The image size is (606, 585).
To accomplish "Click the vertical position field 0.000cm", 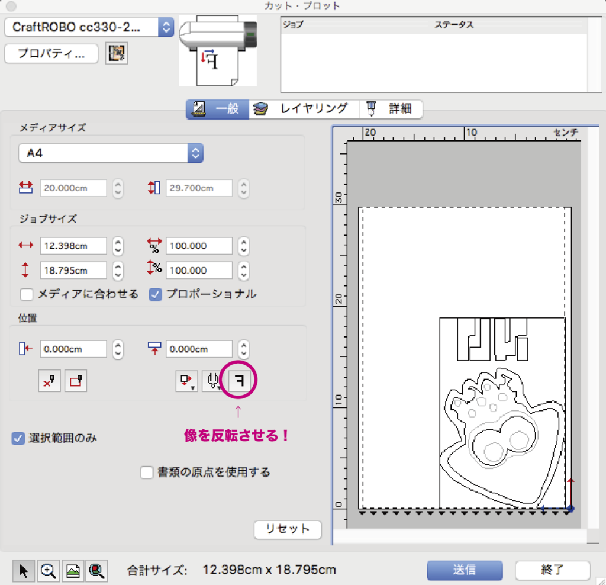I will click(x=199, y=349).
